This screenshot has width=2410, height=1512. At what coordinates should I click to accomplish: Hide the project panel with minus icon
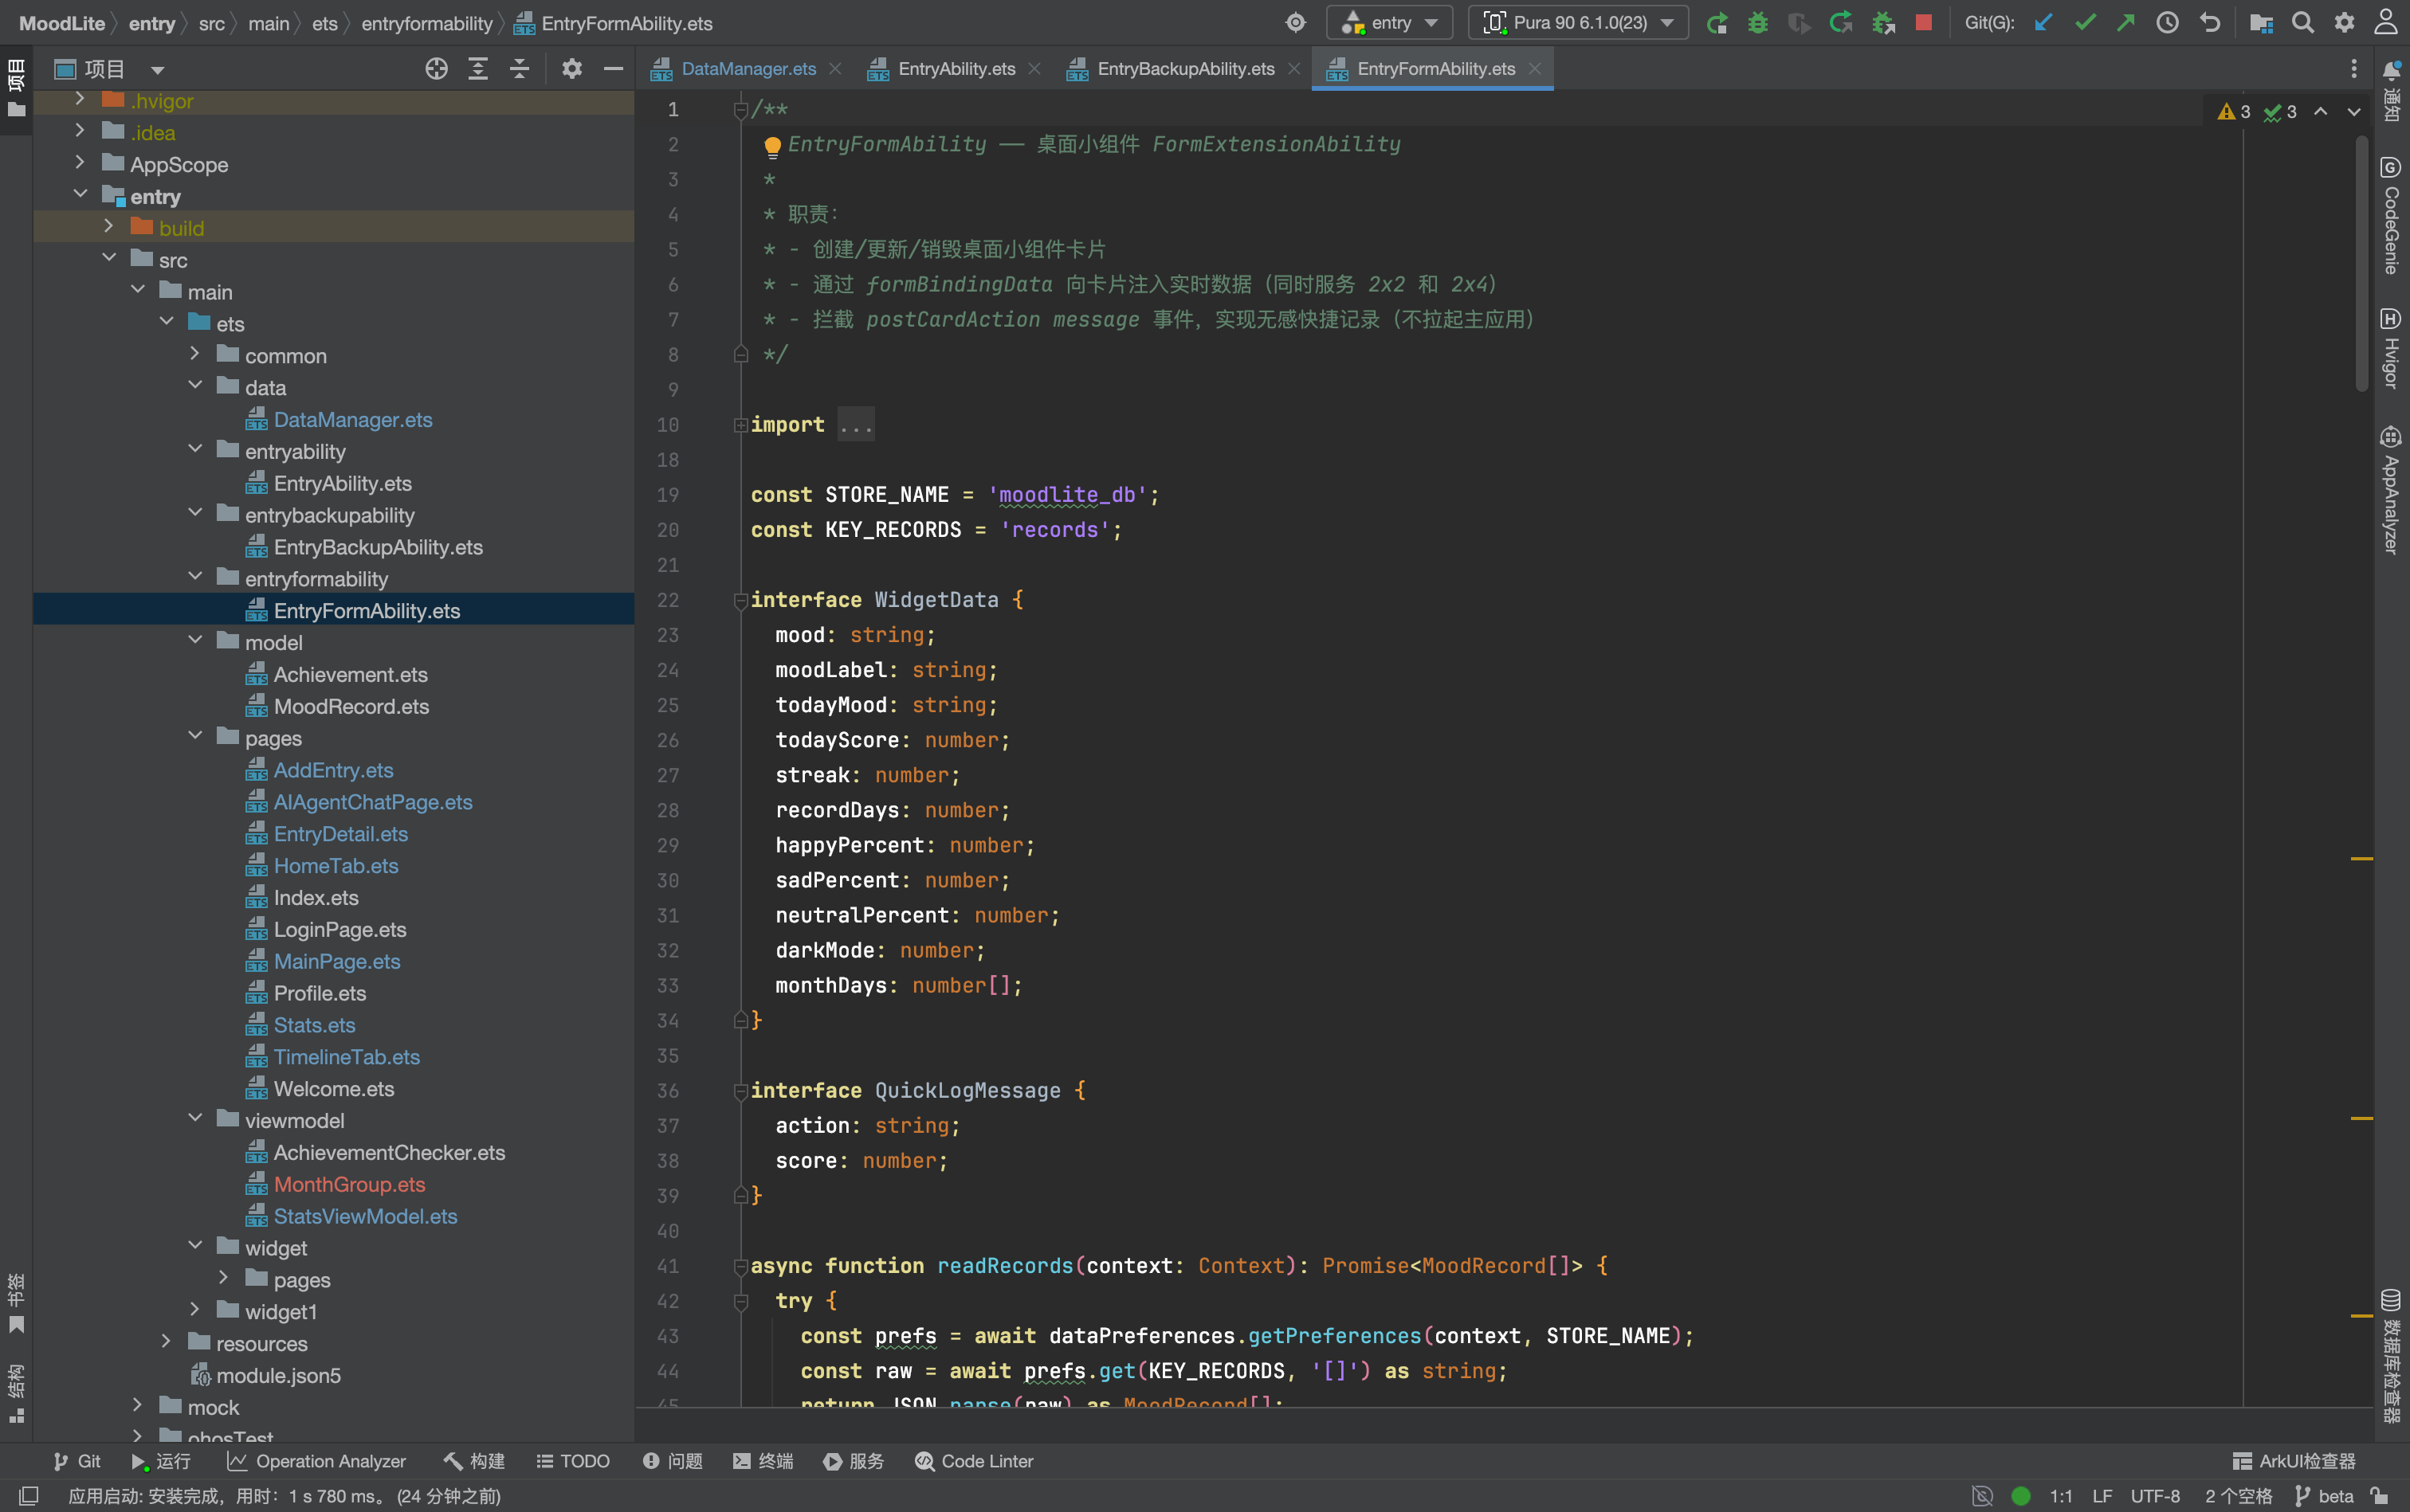point(613,69)
